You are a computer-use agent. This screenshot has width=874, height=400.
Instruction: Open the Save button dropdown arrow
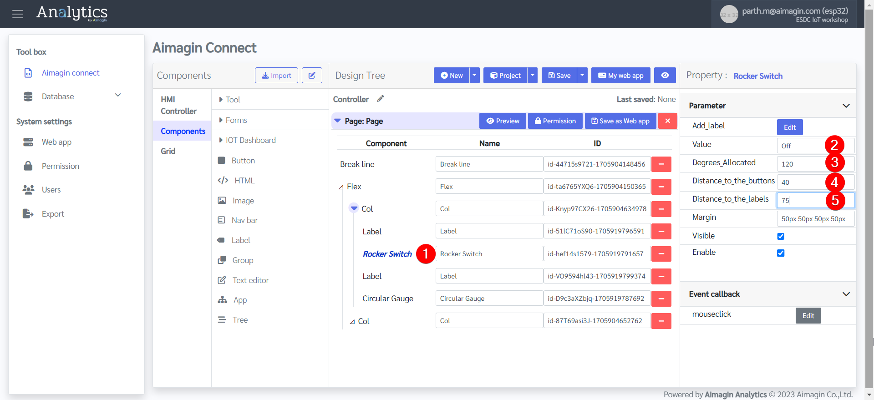582,76
